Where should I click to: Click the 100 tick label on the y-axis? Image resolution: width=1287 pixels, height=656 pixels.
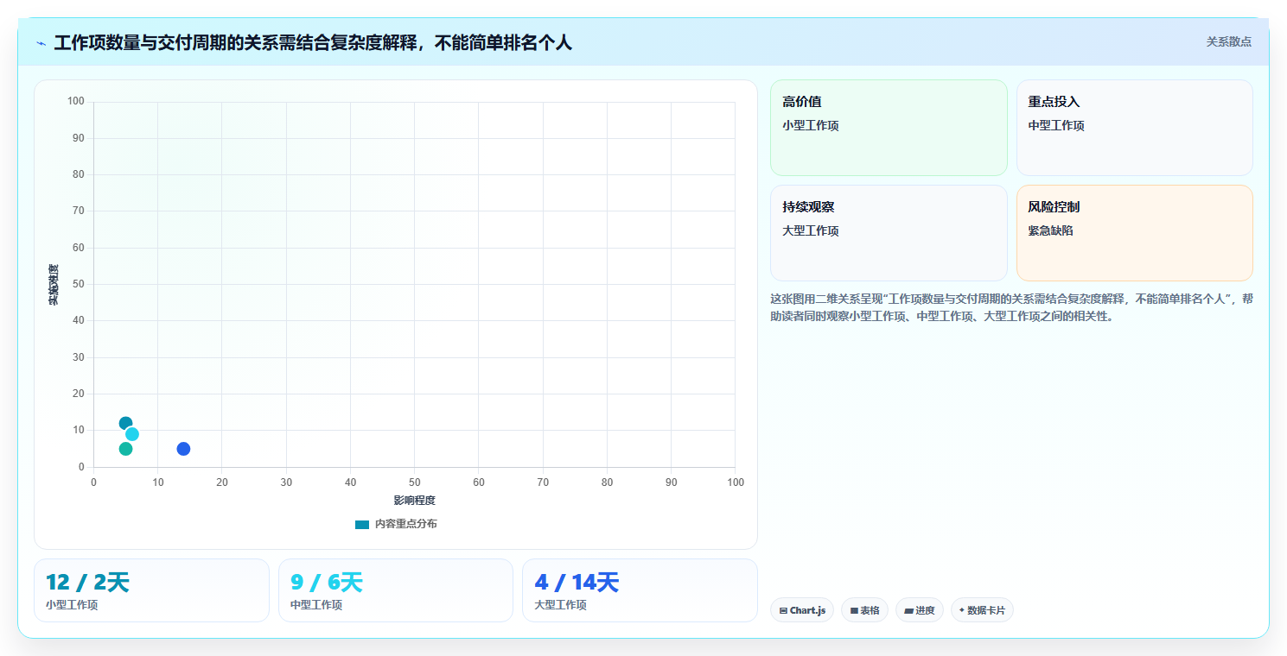(x=75, y=102)
